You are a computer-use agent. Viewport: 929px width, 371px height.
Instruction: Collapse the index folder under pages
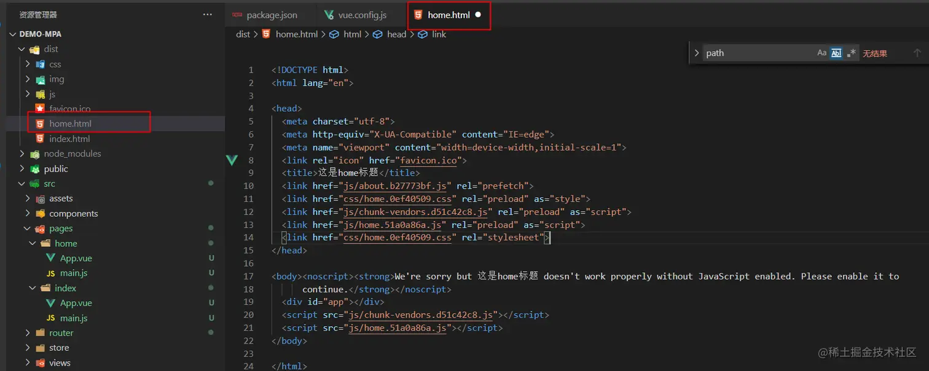pos(32,288)
